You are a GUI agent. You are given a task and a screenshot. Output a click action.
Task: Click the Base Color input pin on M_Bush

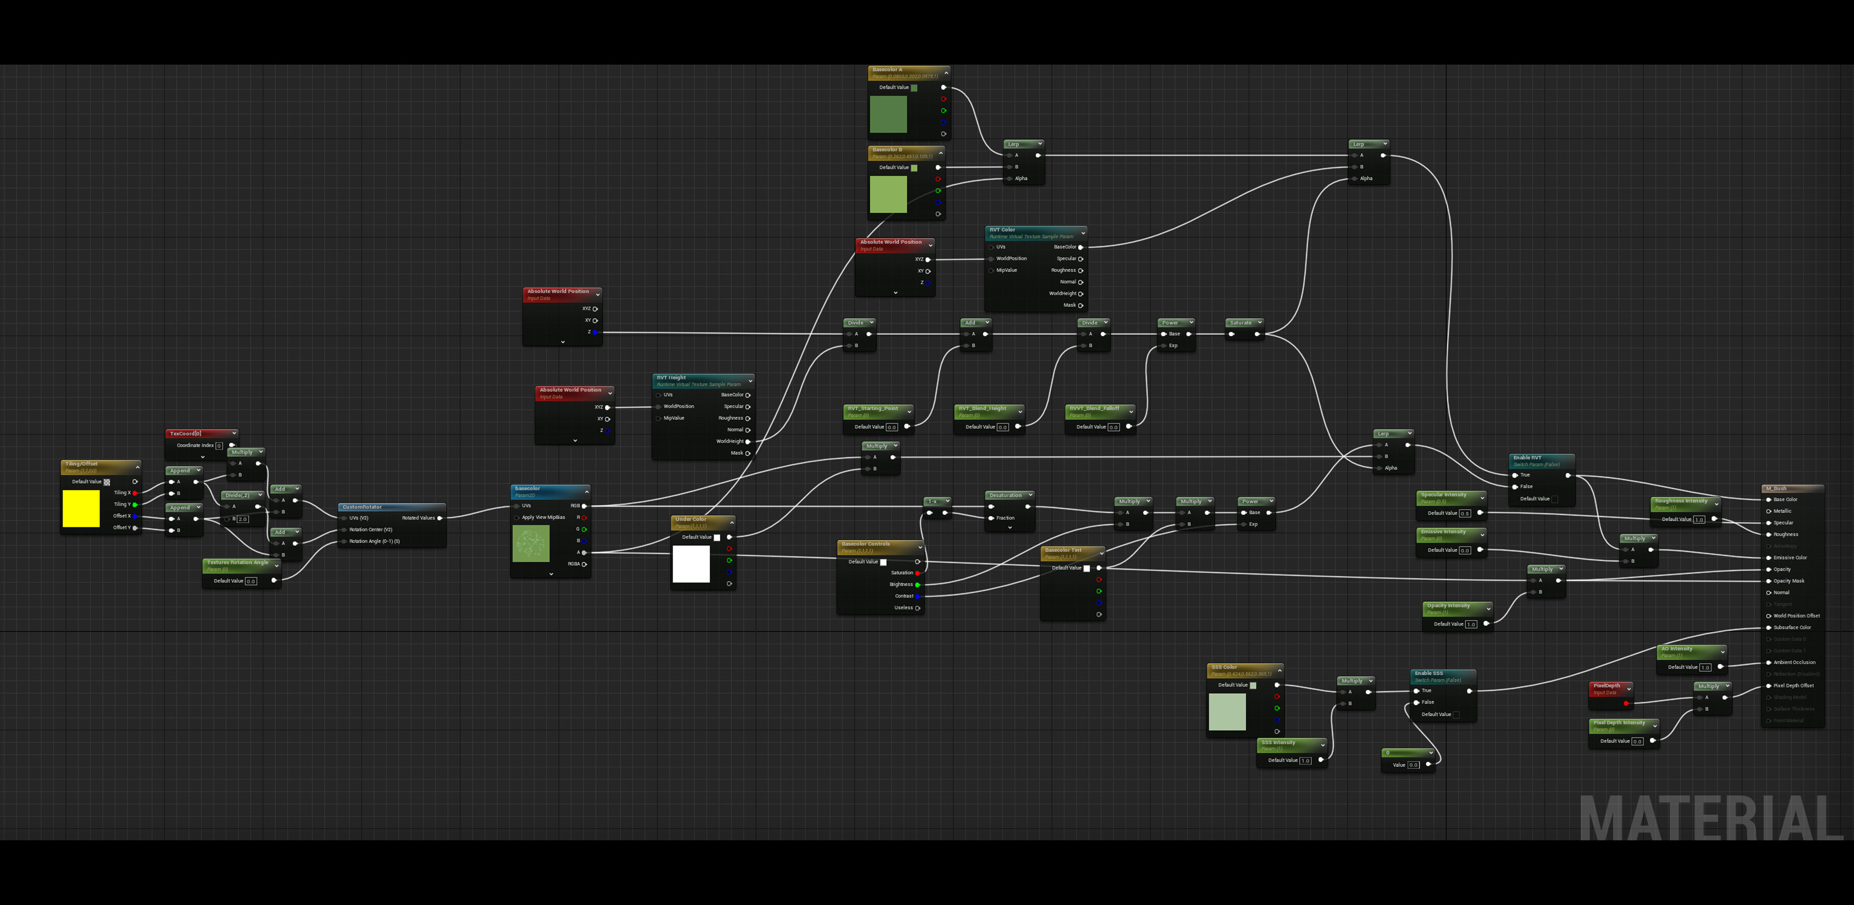tap(1769, 499)
